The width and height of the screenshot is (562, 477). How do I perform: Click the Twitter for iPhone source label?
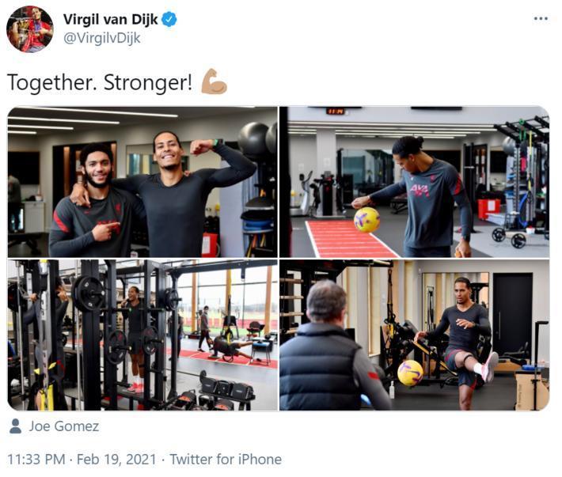point(226,459)
